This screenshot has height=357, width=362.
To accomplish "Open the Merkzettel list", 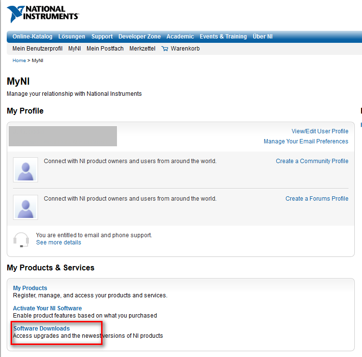I will (142, 49).
